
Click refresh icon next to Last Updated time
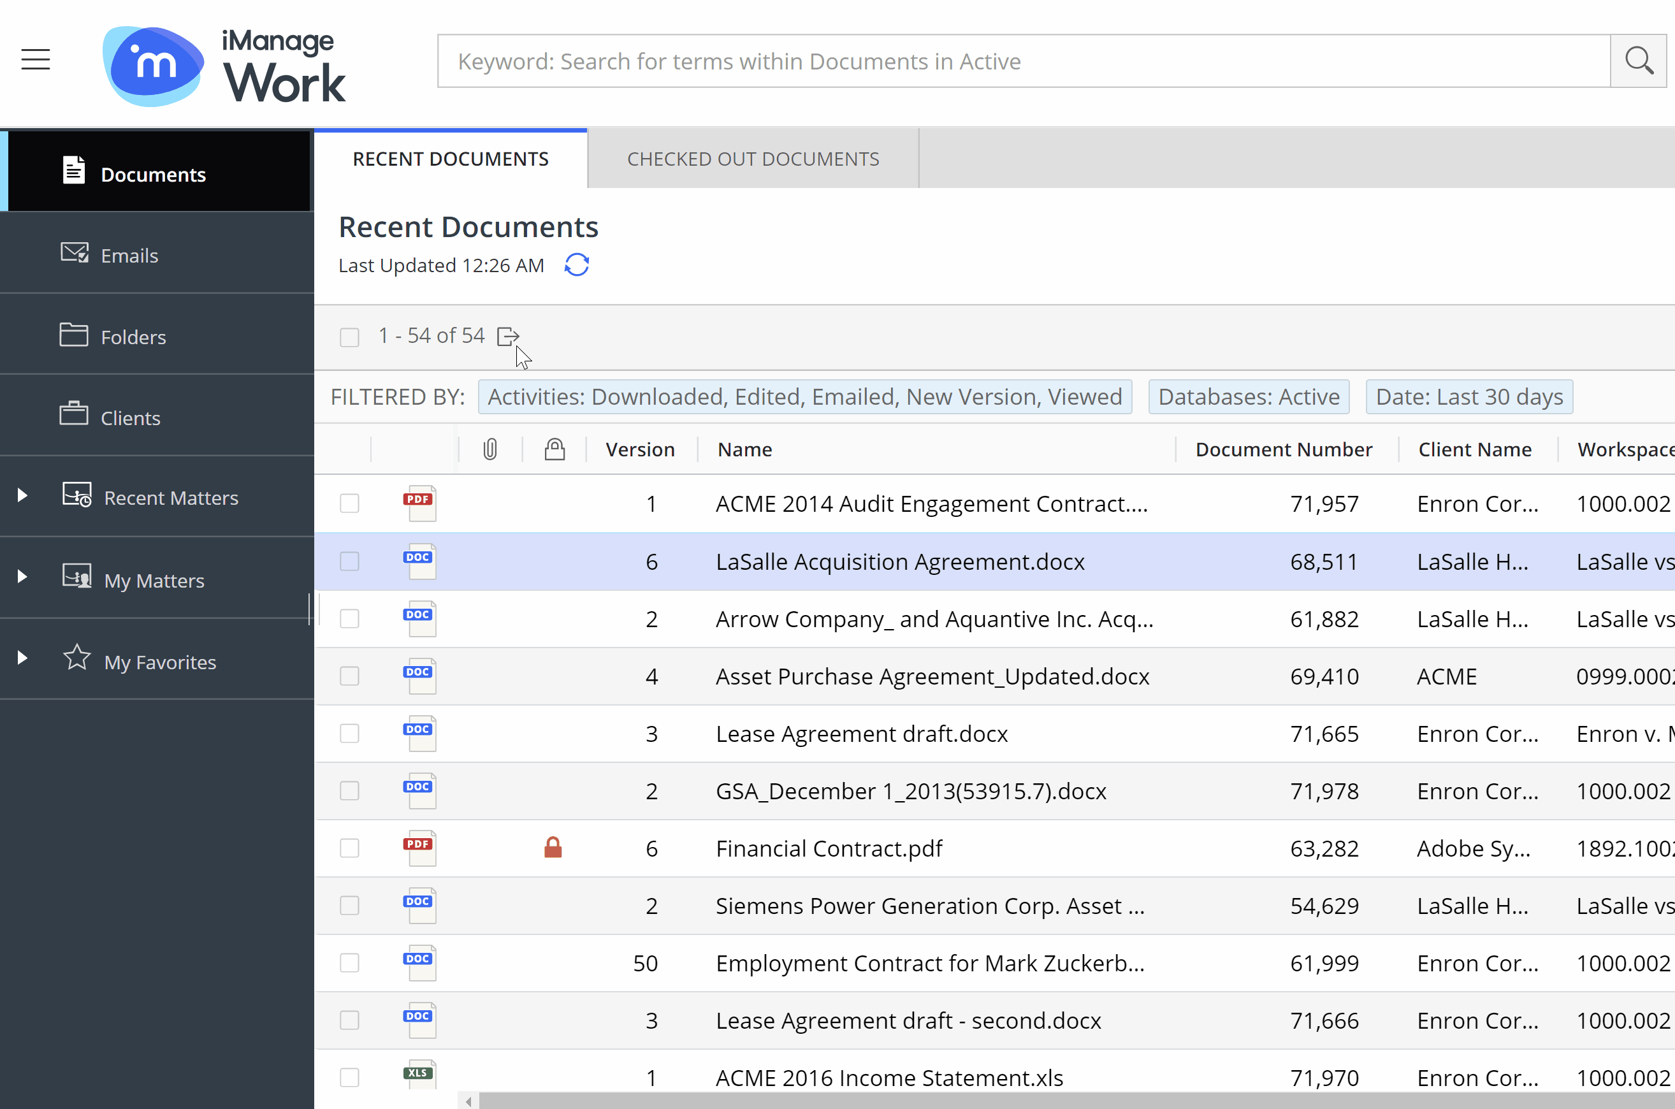pos(576,265)
